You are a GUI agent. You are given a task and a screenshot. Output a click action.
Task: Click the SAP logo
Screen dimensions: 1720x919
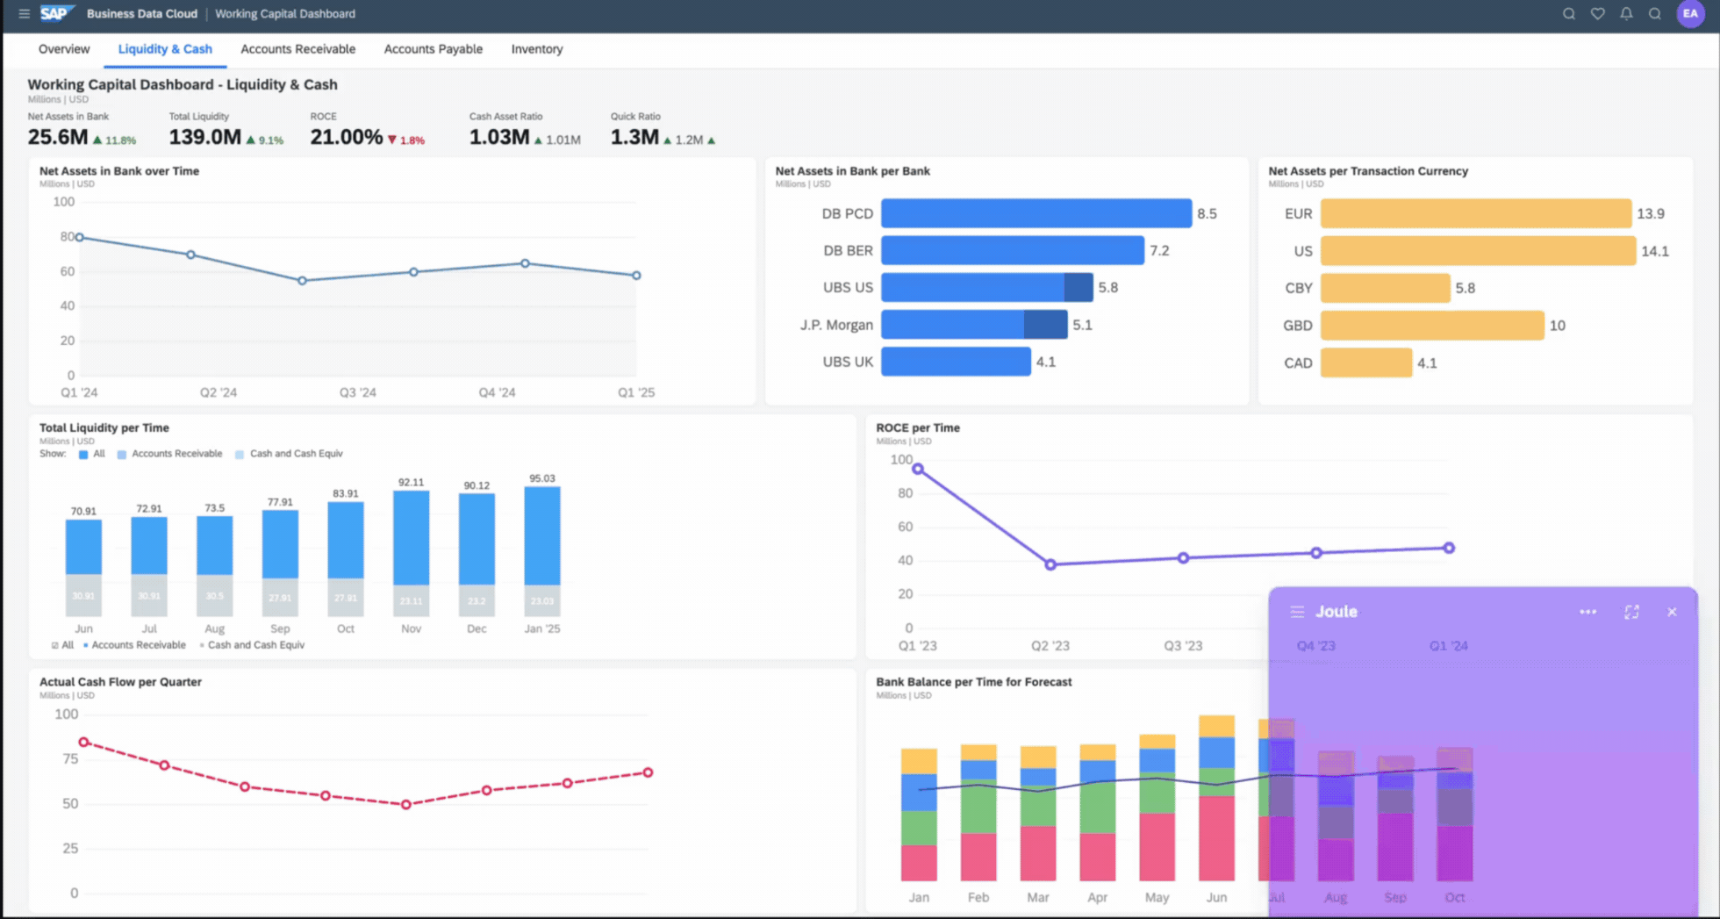pyautogui.click(x=54, y=13)
